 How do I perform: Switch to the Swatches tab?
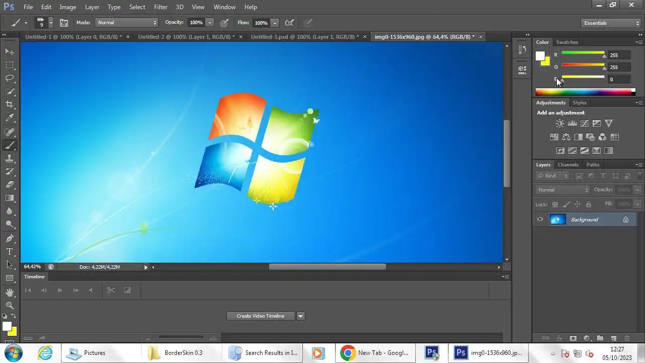[x=567, y=42]
